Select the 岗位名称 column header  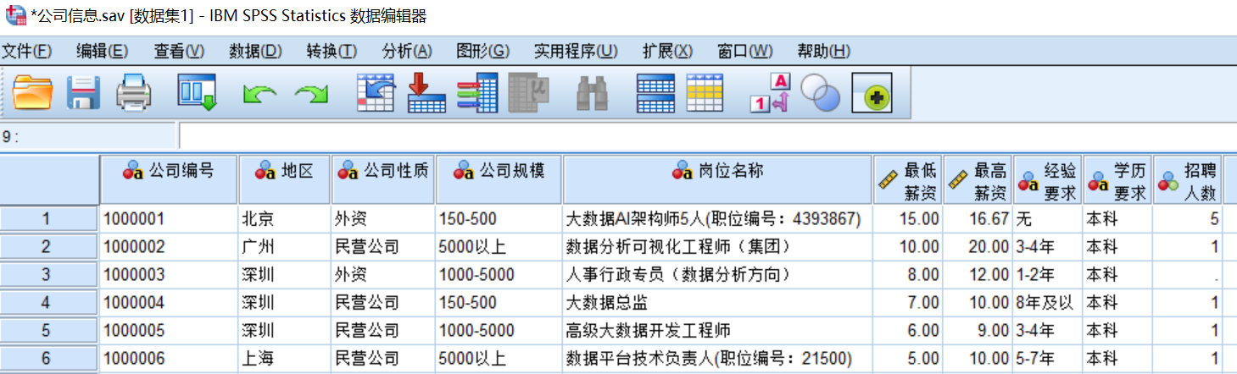pos(718,179)
